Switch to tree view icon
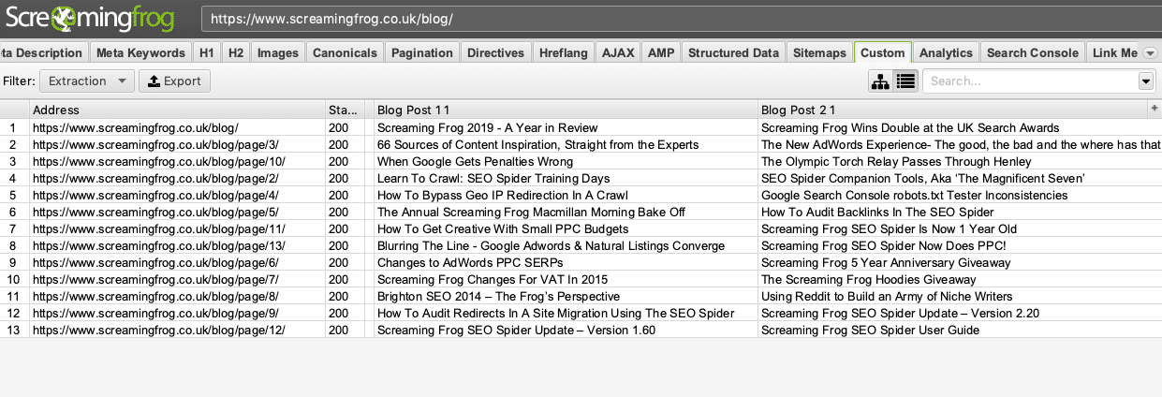The width and height of the screenshot is (1162, 397). point(880,81)
